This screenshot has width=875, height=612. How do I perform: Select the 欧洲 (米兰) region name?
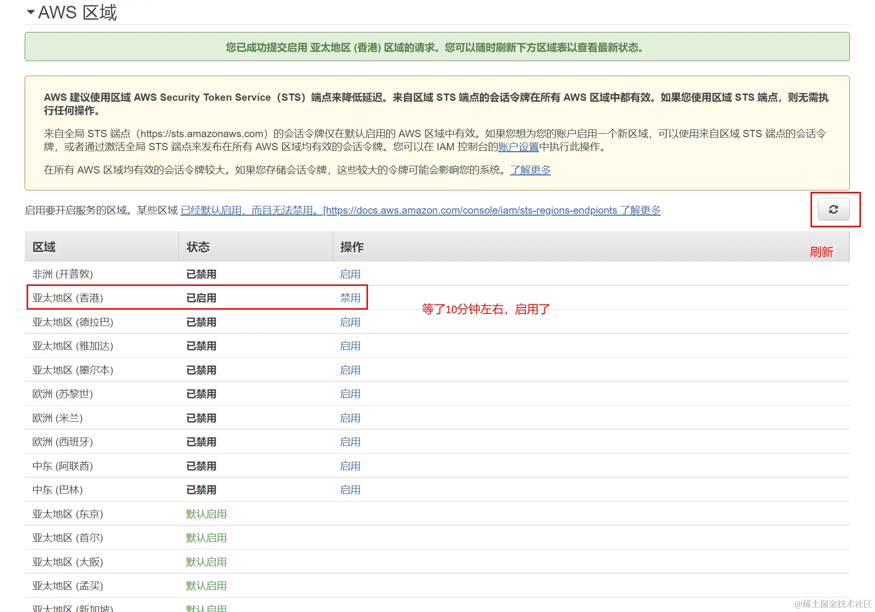(x=58, y=418)
